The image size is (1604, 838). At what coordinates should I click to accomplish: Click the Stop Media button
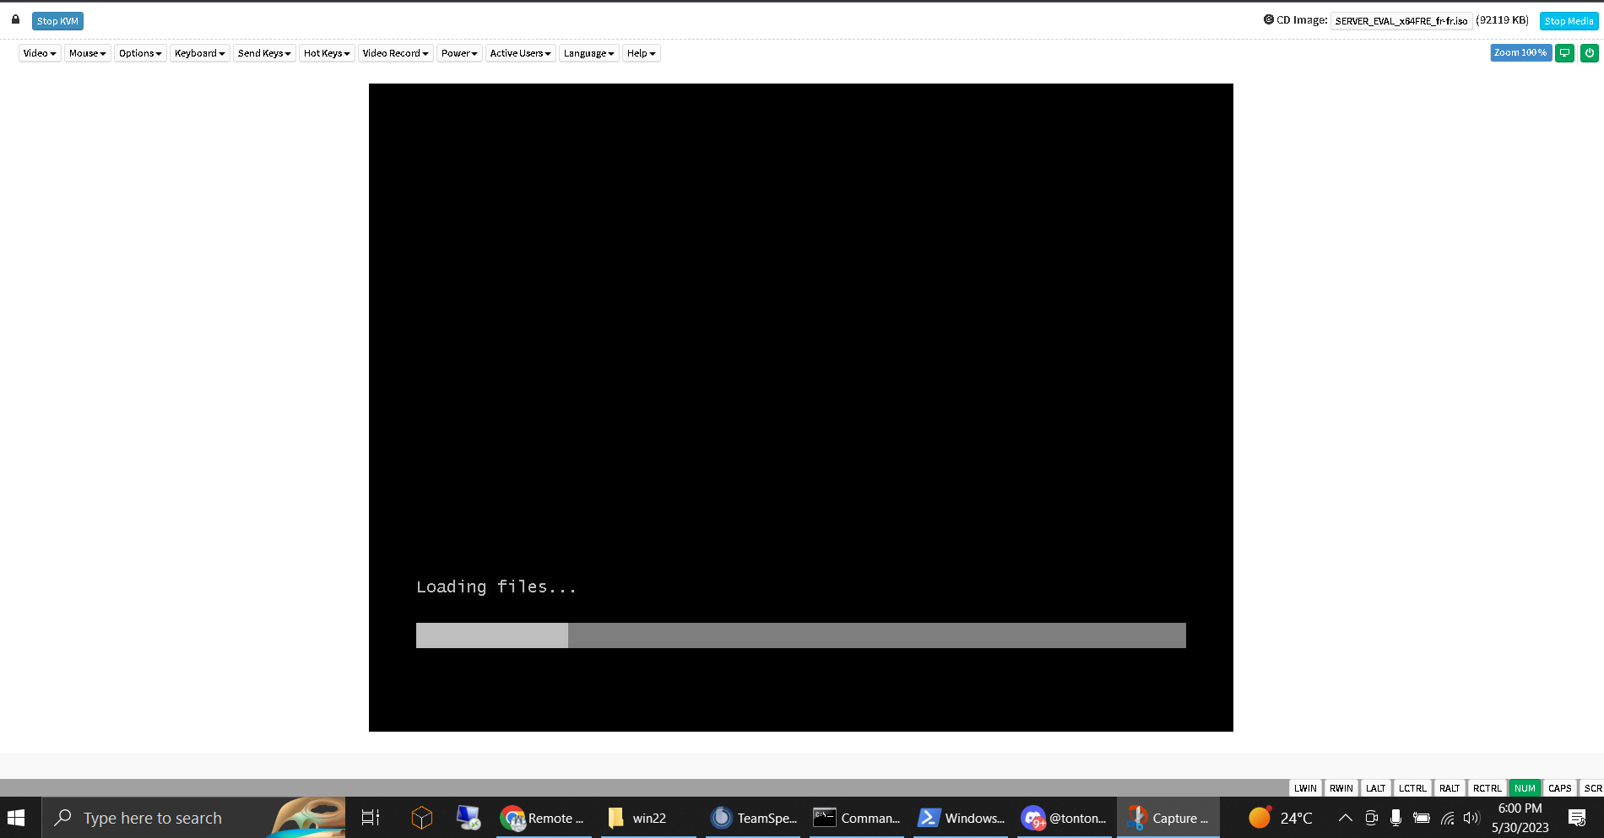[1569, 21]
